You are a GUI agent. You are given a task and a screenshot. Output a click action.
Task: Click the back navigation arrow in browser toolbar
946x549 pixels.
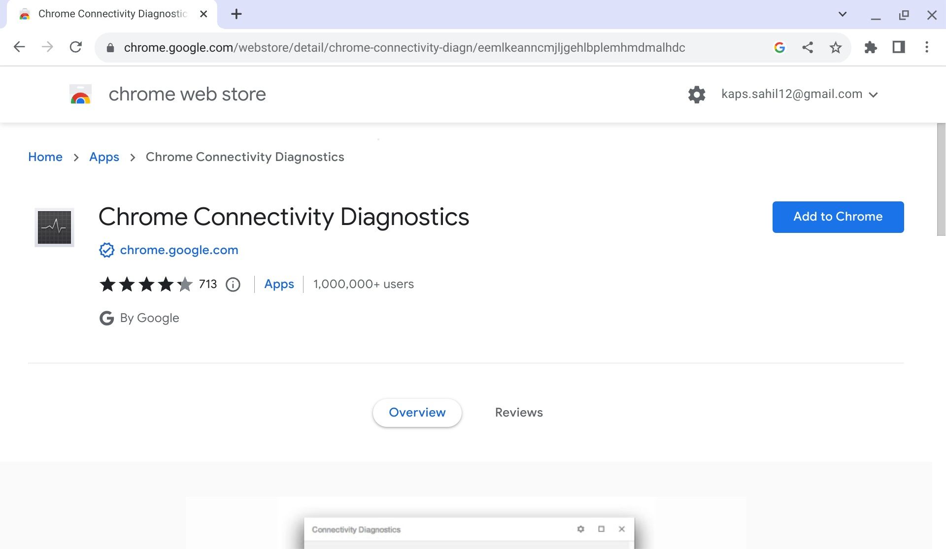19,47
